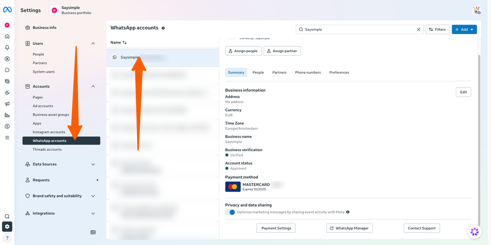Open the Ads megaphone icon in left rail

[x=7, y=104]
